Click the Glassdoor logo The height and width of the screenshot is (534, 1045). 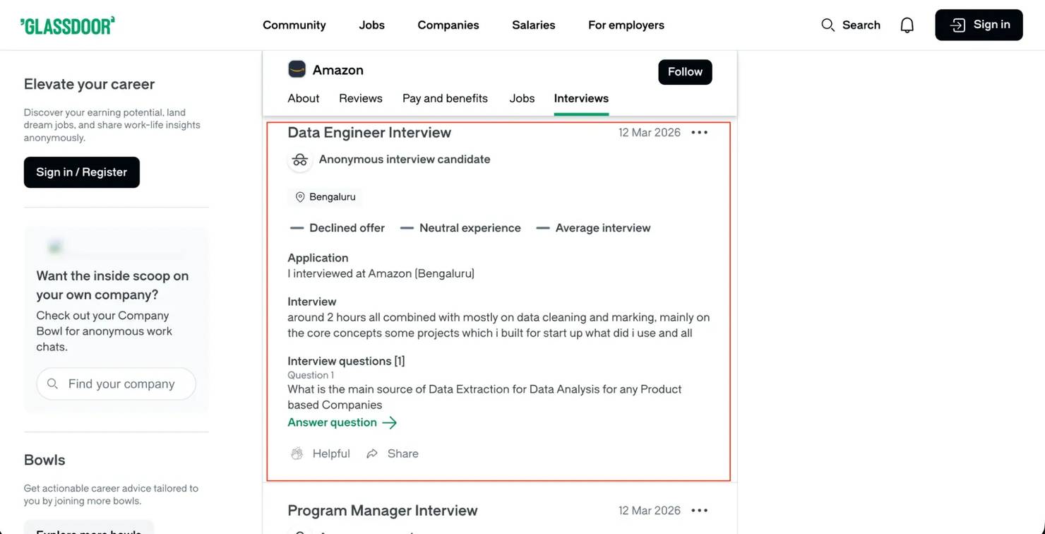[68, 25]
